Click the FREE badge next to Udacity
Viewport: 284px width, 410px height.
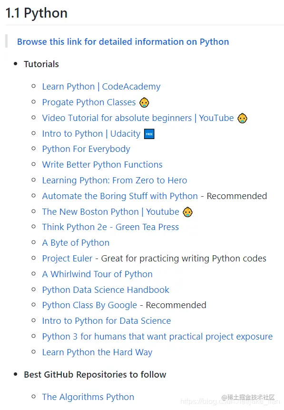149,134
